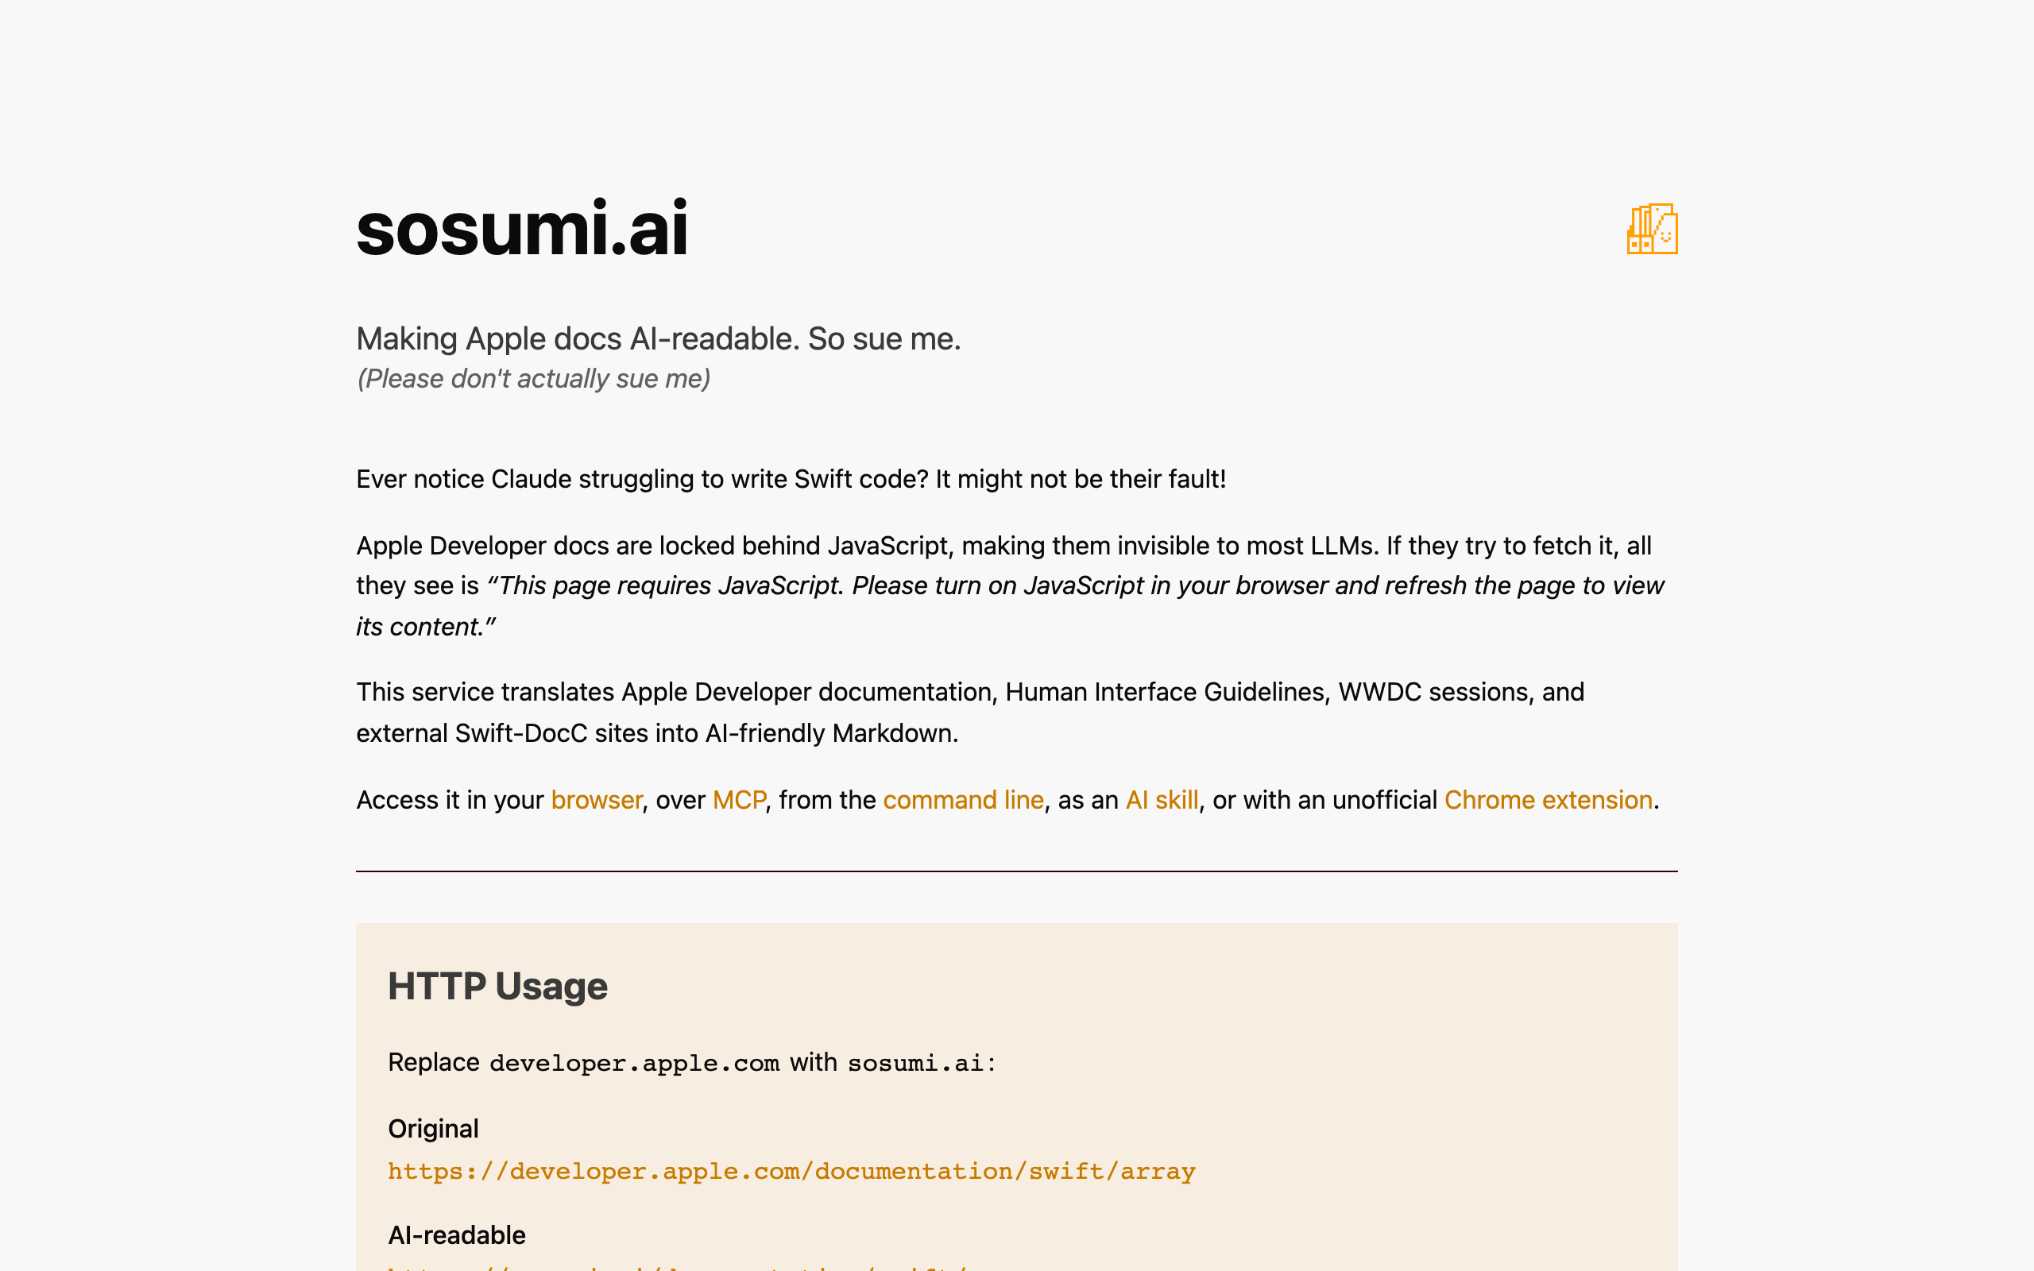Click the sosumi.ai page title
Image resolution: width=2034 pixels, height=1271 pixels.
pyautogui.click(x=522, y=229)
